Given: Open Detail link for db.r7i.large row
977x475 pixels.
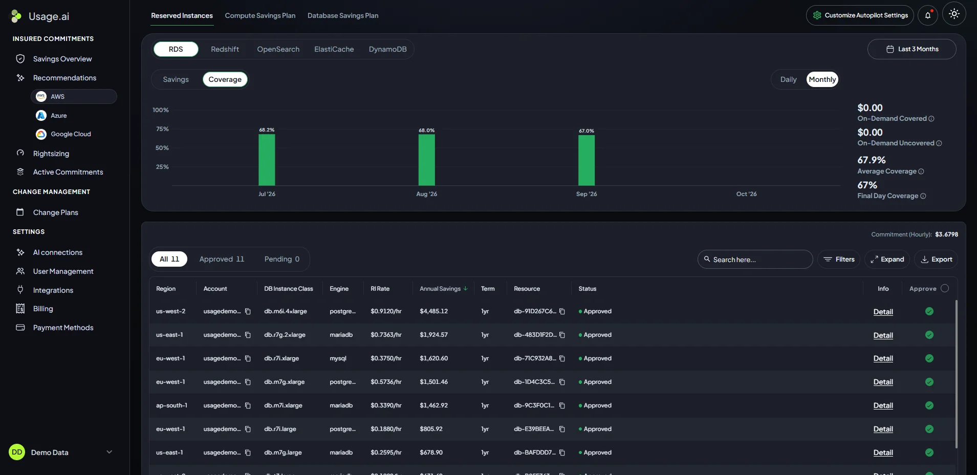Looking at the screenshot, I should [883, 429].
